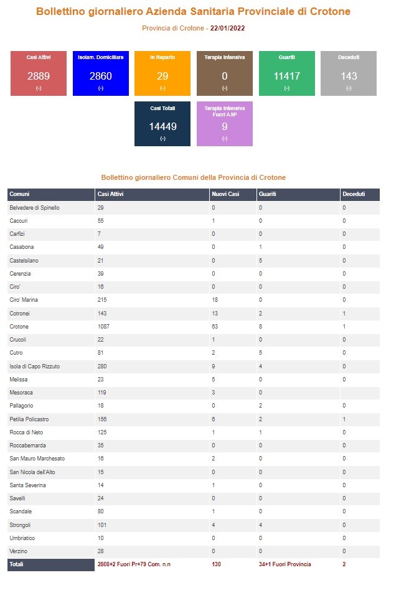Click the Casi Attivi column header
Viewport: 414px width, 593px height.
pyautogui.click(x=152, y=194)
